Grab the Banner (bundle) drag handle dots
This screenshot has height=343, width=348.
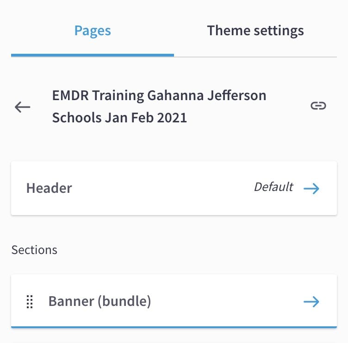click(x=30, y=302)
